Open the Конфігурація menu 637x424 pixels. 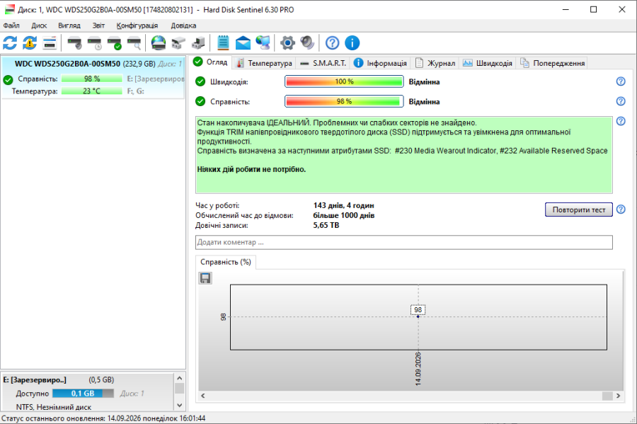(137, 25)
